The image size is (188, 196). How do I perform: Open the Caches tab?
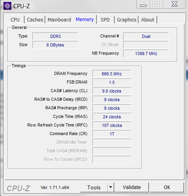coord(35,20)
